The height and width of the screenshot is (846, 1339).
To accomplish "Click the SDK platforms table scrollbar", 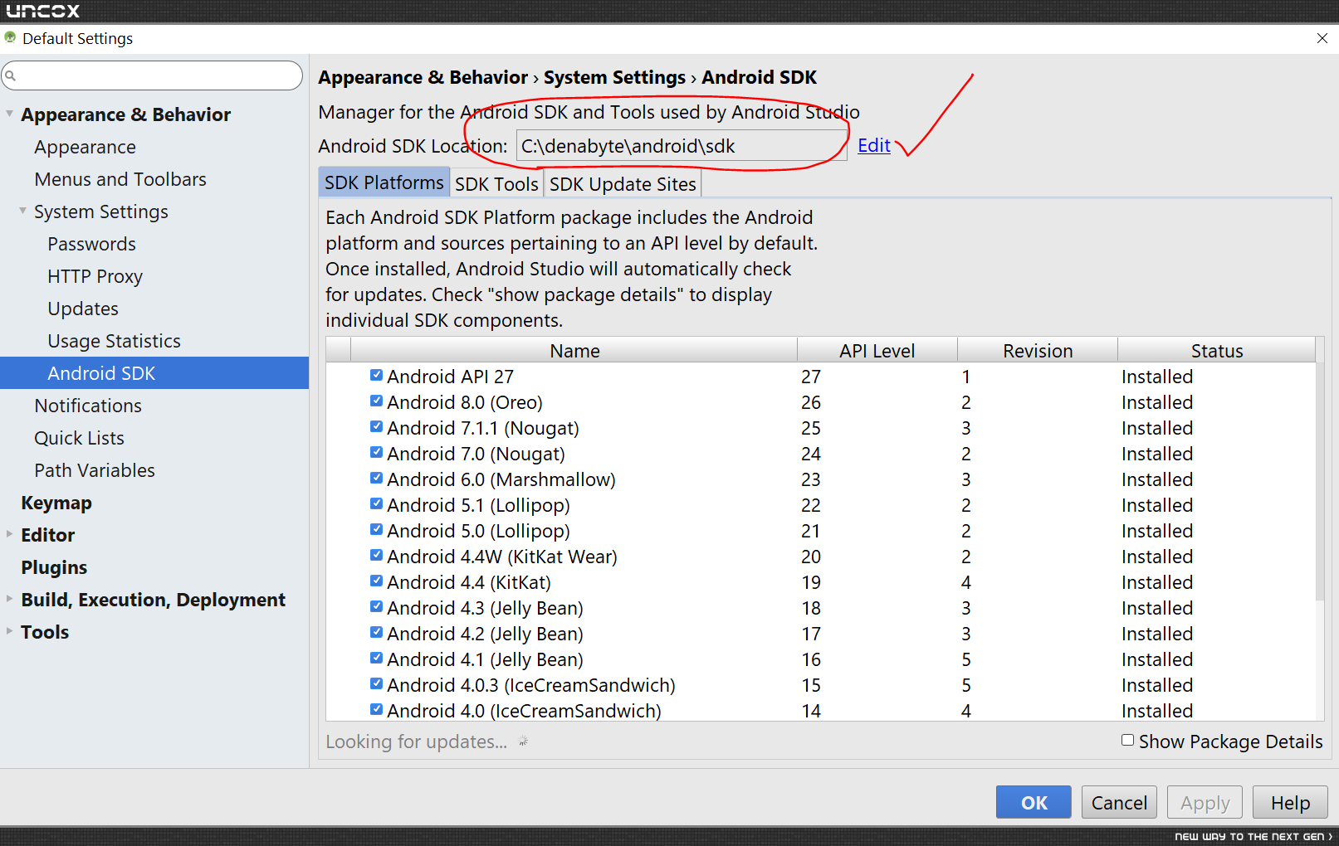I will 1320,481.
